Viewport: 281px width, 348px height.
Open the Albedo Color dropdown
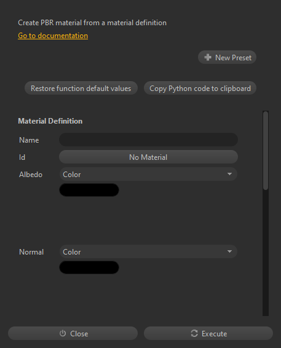point(148,174)
